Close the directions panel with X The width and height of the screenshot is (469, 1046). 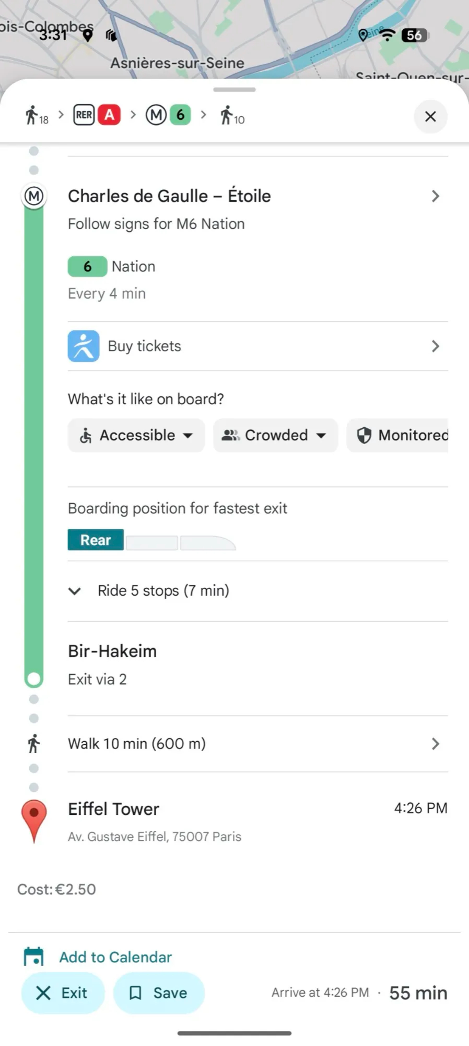coord(430,117)
